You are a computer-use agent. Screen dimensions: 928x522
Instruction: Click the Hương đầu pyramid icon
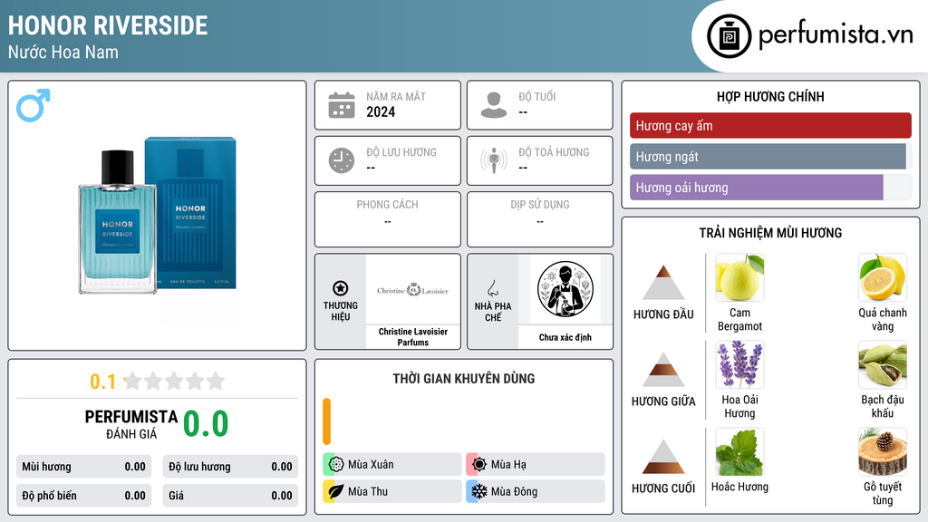[663, 283]
